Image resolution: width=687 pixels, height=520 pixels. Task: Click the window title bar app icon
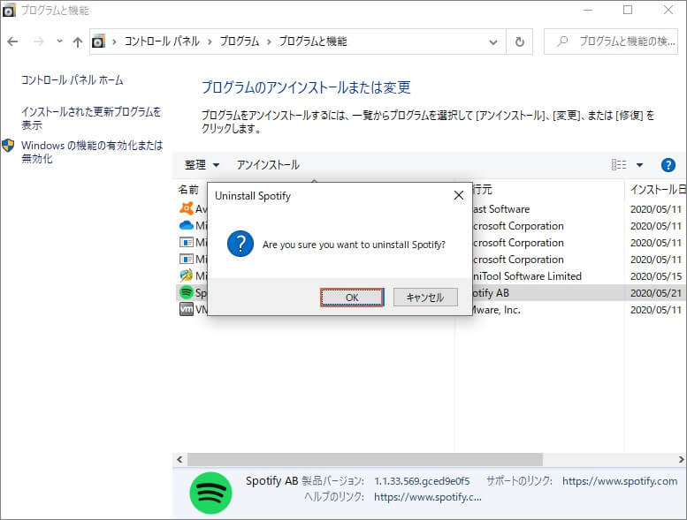coord(9,11)
